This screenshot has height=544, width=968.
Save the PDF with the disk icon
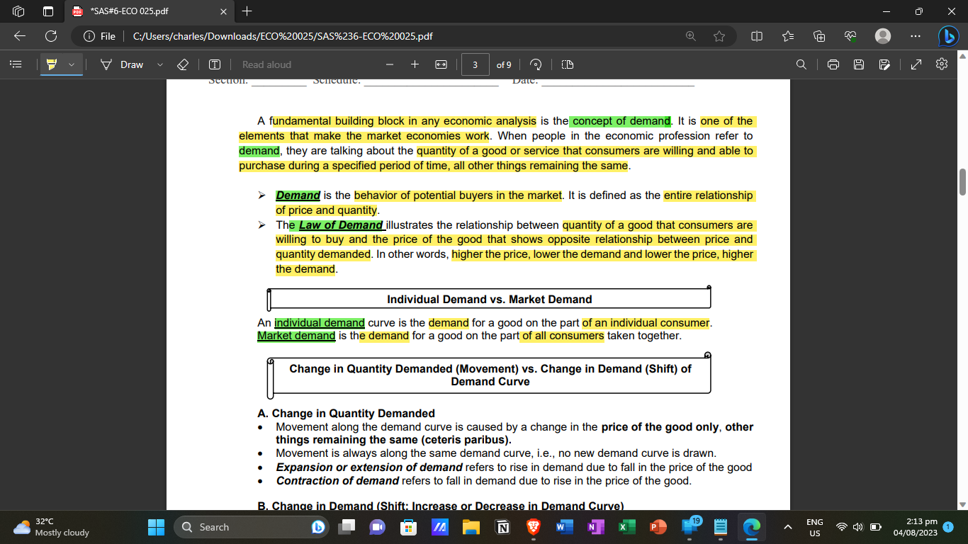[859, 64]
